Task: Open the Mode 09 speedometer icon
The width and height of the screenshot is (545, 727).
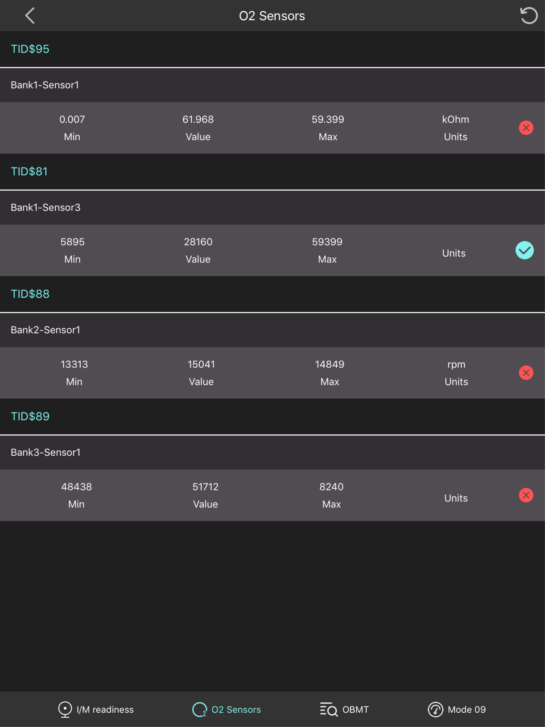Action: coord(436,709)
